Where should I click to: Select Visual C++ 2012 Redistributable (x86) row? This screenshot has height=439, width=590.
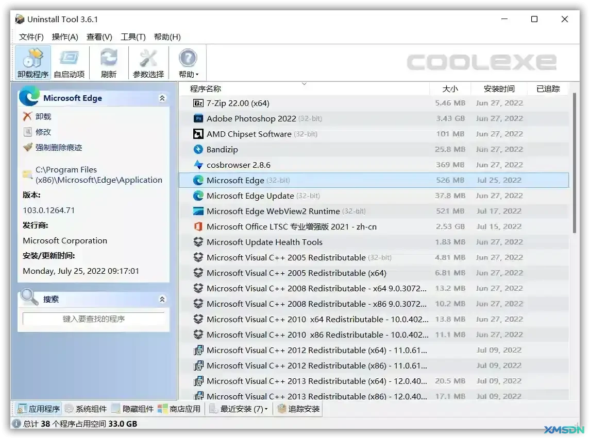[374, 365]
